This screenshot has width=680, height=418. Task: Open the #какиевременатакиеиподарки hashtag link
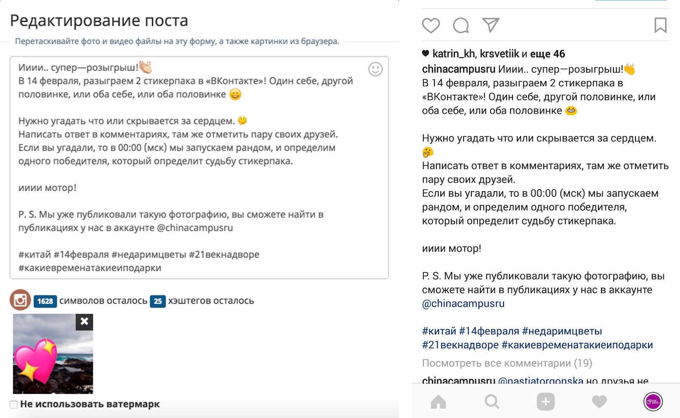577,345
